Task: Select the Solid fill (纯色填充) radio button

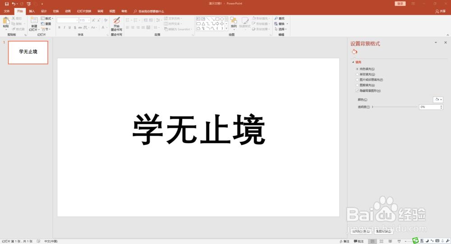Action: [357, 69]
